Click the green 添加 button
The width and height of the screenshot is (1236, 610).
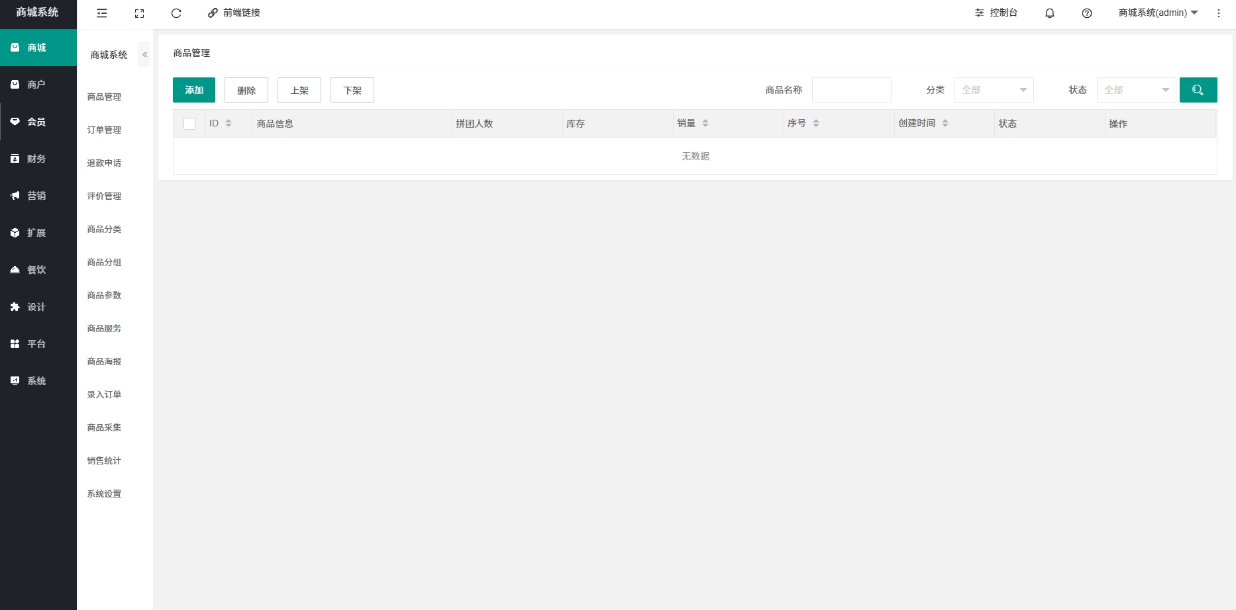[194, 90]
